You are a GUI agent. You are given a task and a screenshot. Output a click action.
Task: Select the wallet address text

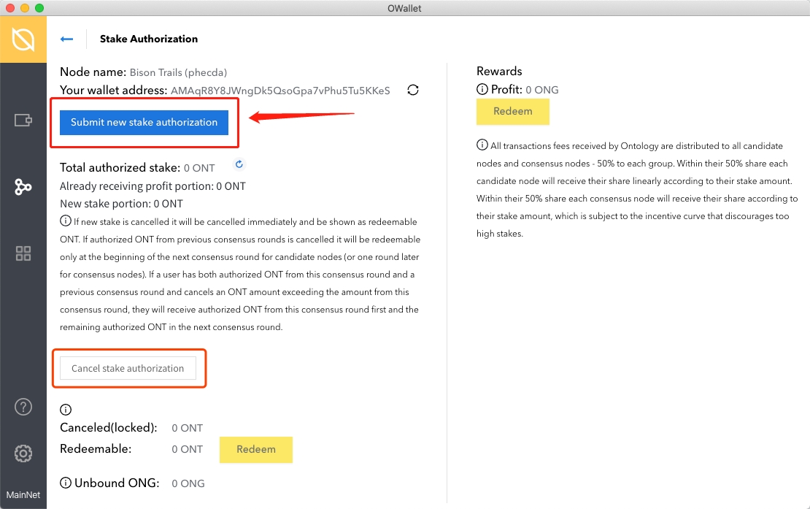coord(280,91)
